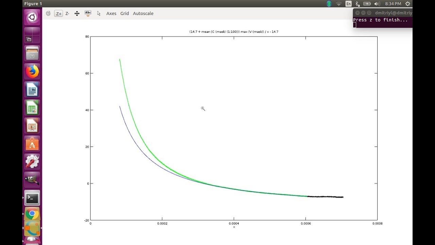The height and width of the screenshot is (245, 435).
Task: Open the battery status menu
Action: point(367,4)
